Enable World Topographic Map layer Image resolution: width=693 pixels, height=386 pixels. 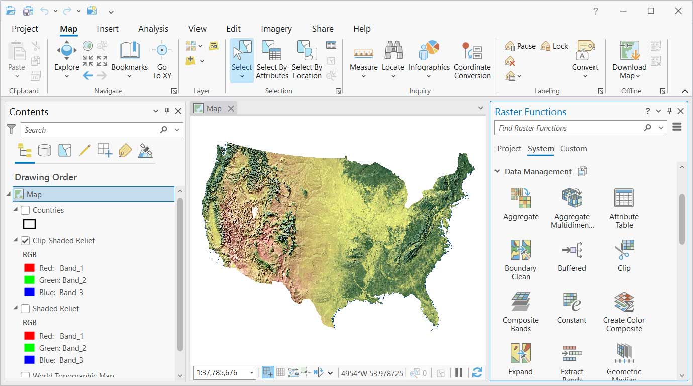click(x=25, y=375)
